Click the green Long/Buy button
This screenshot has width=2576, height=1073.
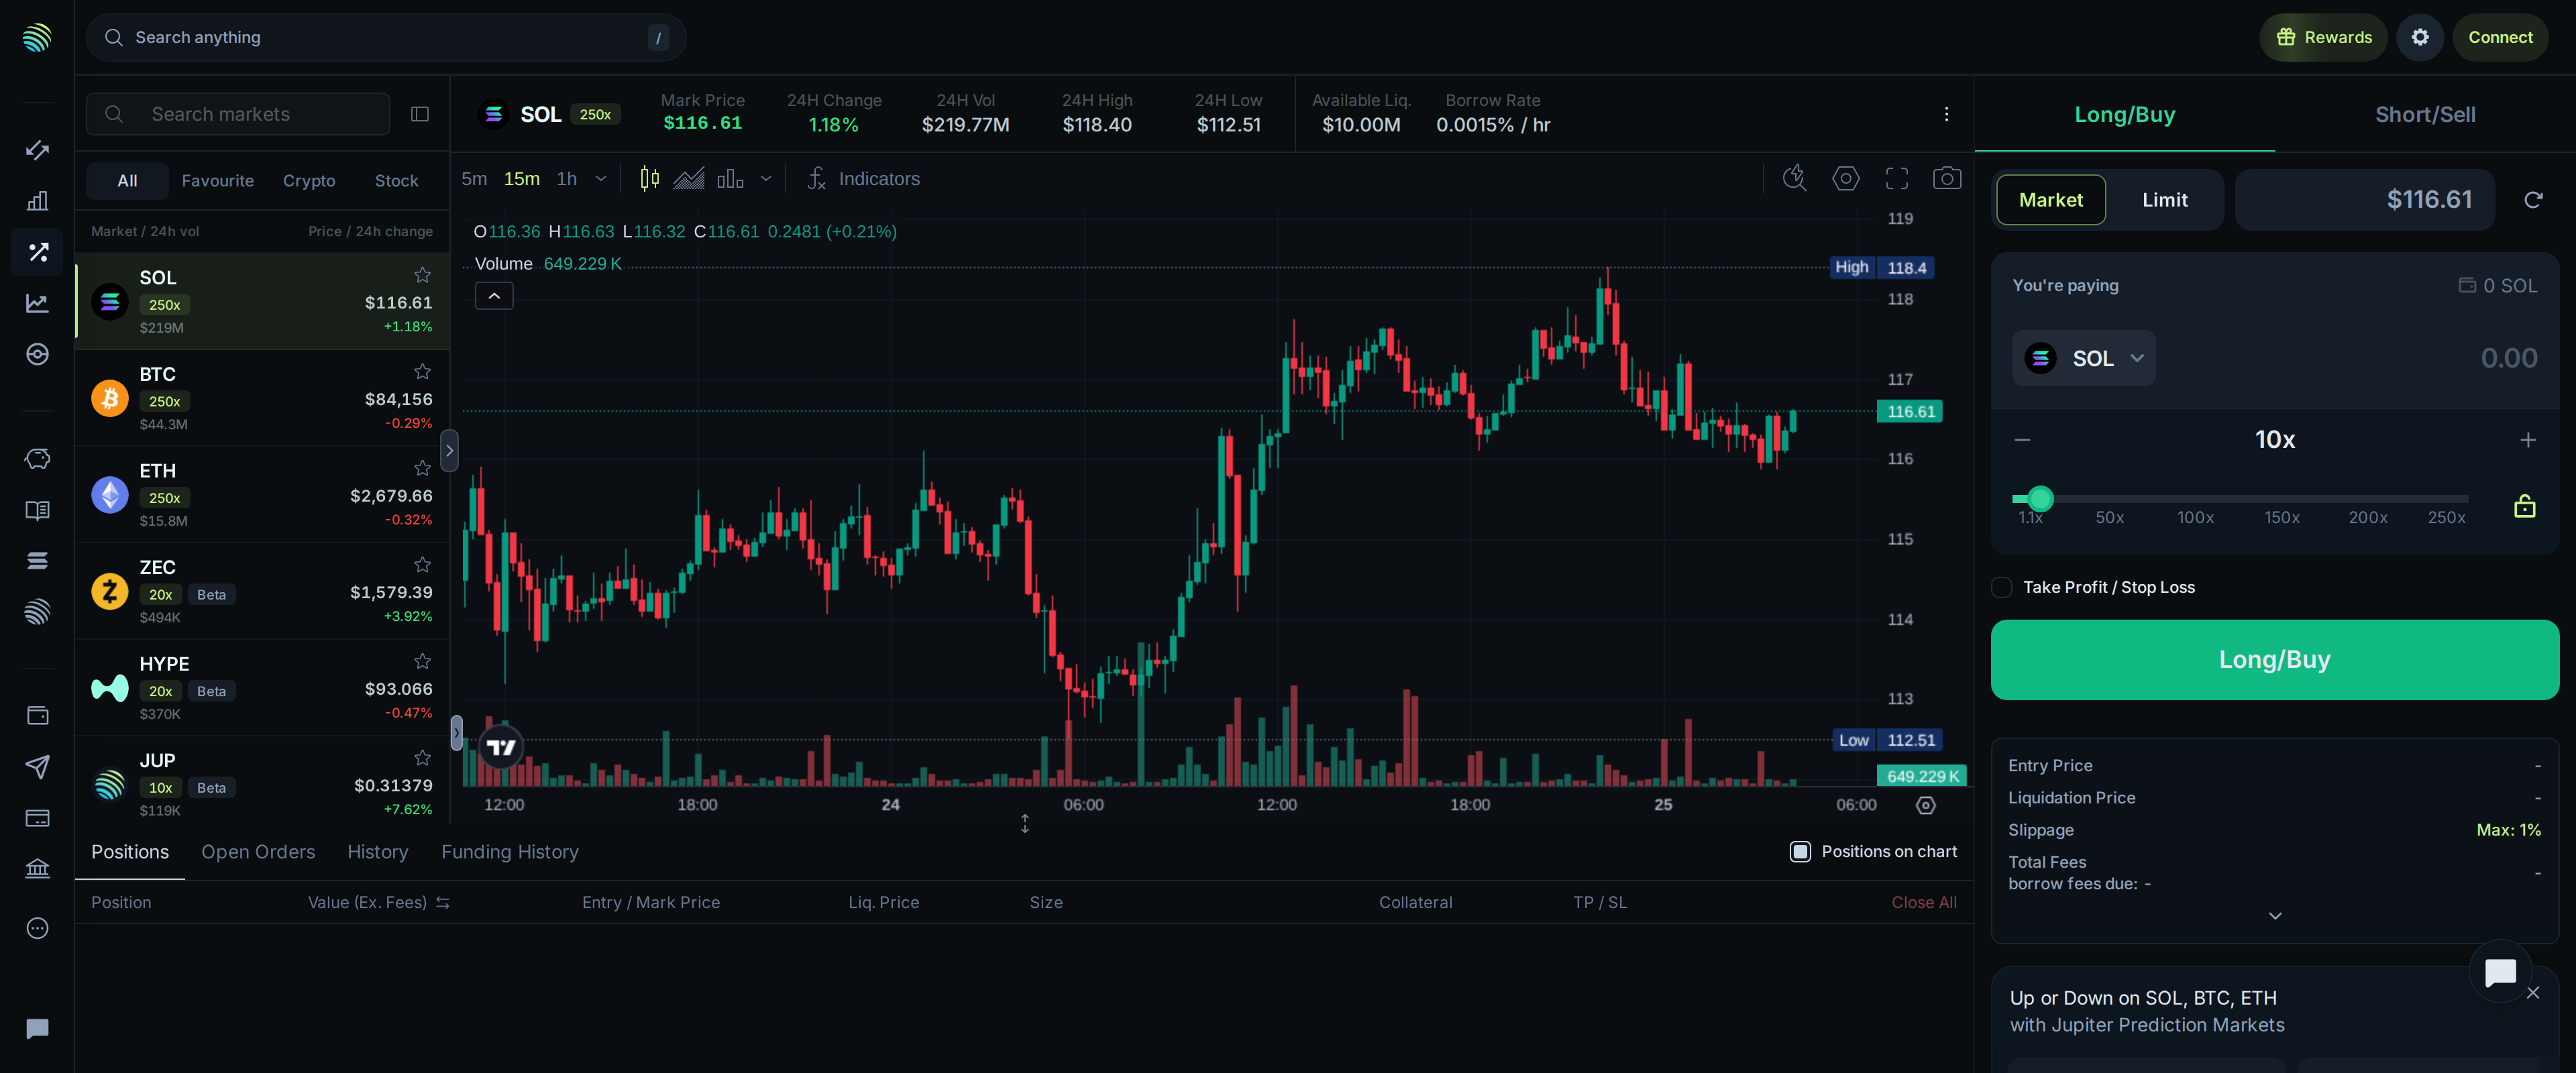(x=2275, y=660)
